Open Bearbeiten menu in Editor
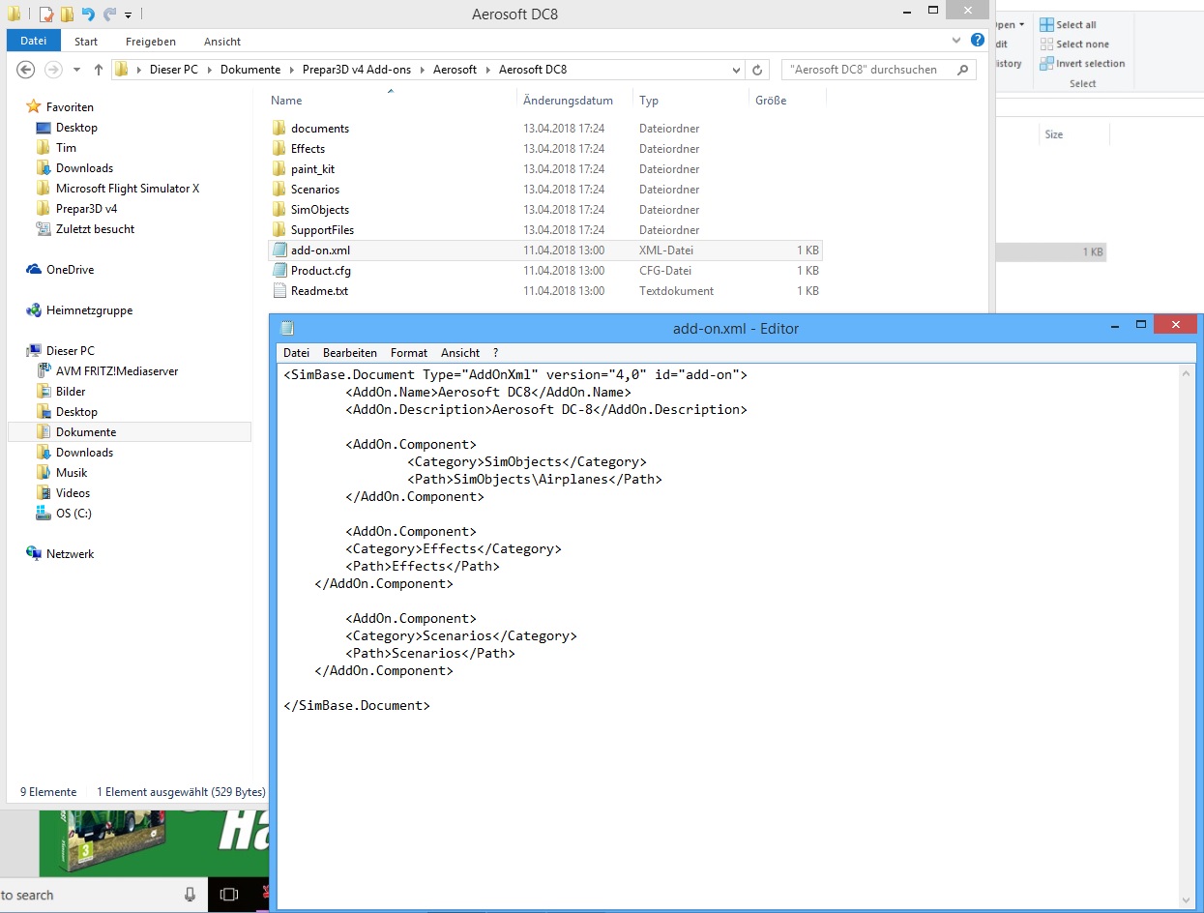 point(350,353)
